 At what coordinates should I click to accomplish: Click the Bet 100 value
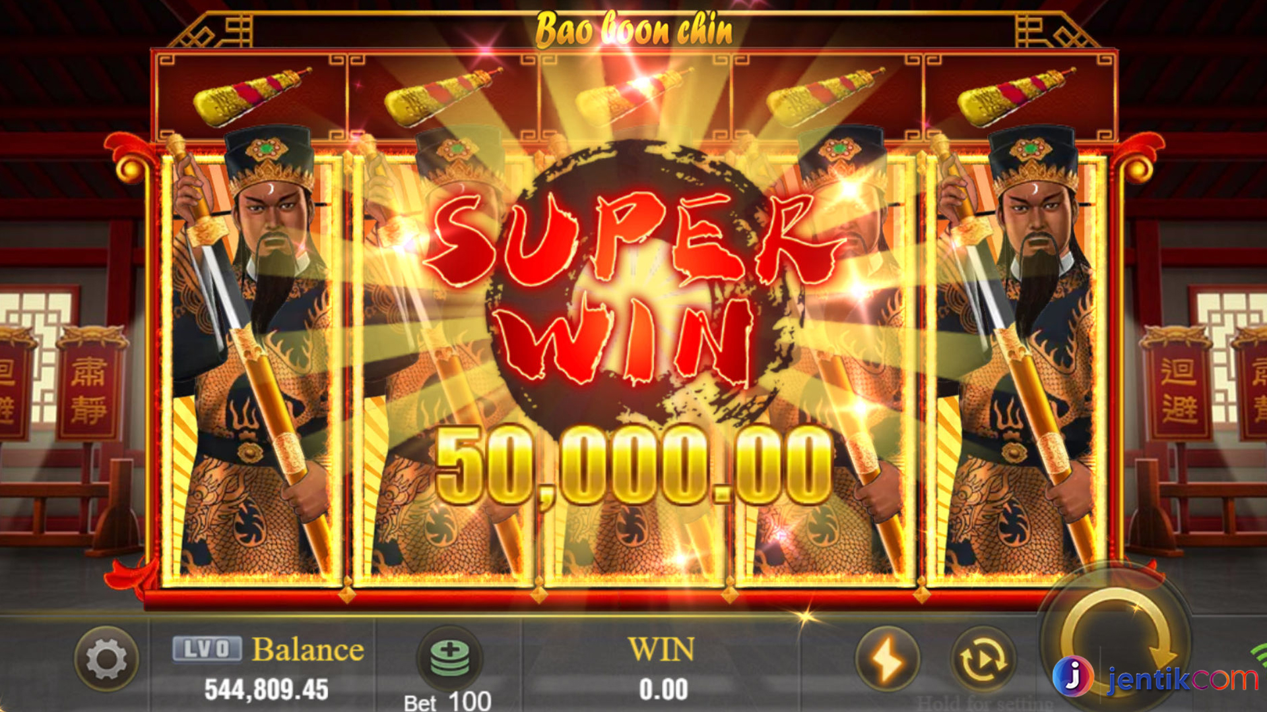coord(448,701)
